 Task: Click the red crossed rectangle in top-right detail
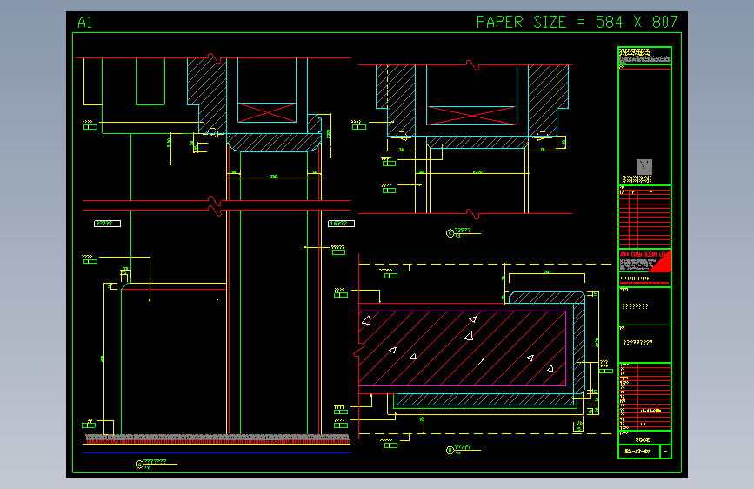471,116
